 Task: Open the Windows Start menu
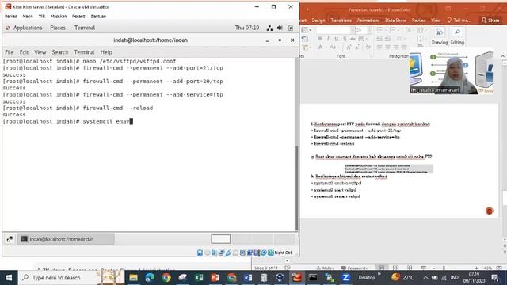click(x=9, y=278)
